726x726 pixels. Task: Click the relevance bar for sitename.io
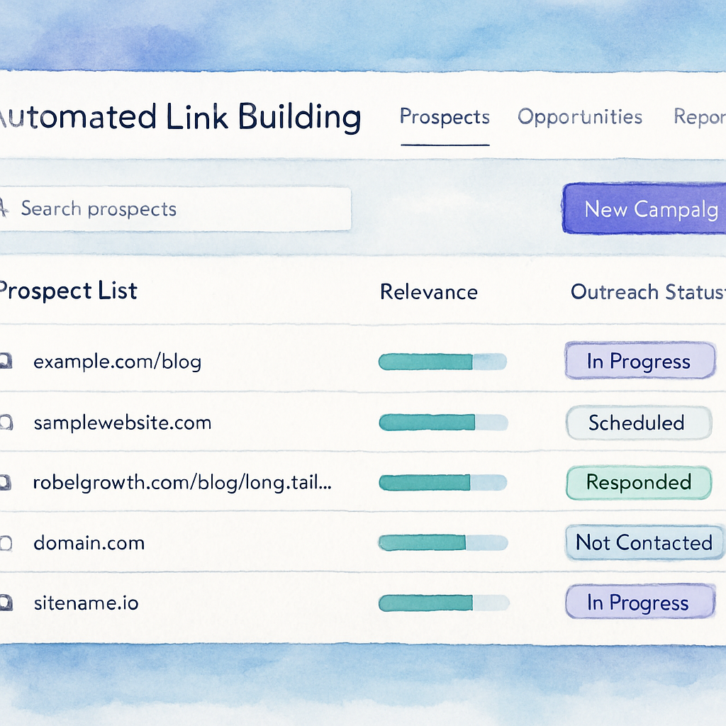442,603
